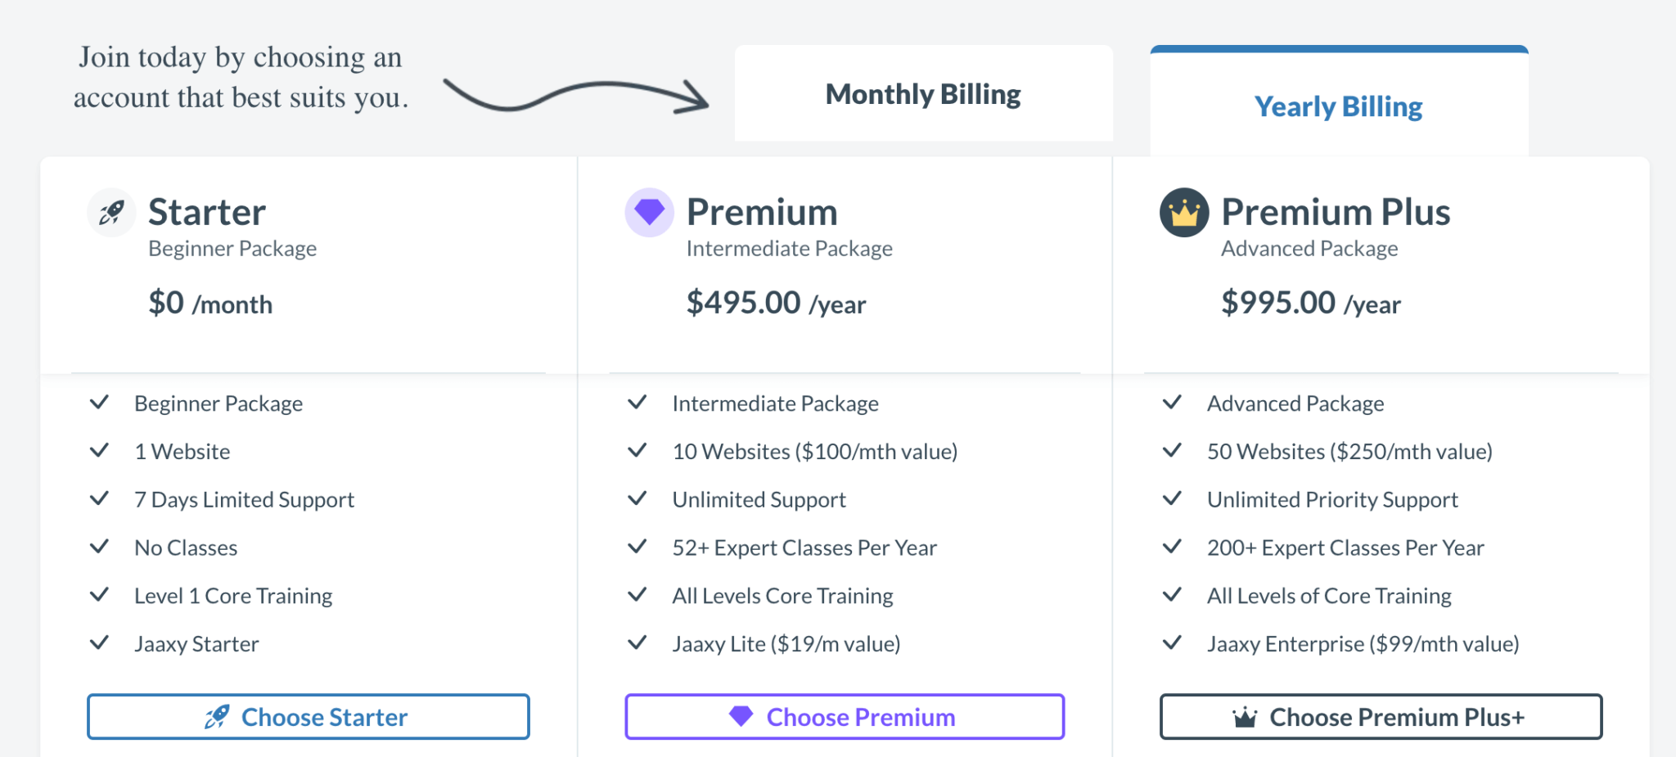Click diamond icon inside Choose Premium button

tap(741, 716)
